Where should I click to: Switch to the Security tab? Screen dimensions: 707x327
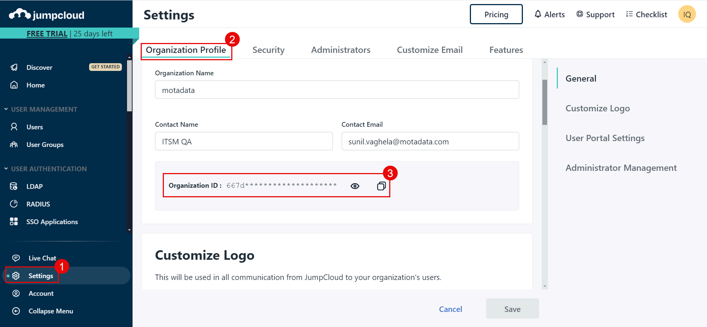tap(268, 50)
